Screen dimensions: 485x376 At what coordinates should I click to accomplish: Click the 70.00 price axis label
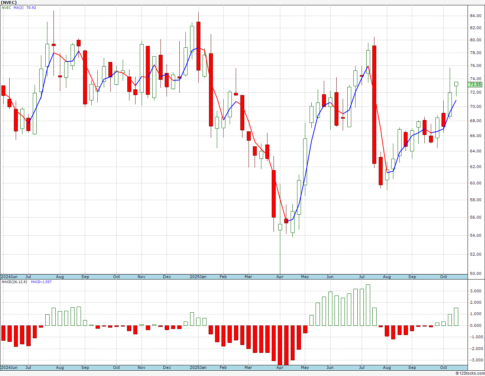(x=475, y=106)
